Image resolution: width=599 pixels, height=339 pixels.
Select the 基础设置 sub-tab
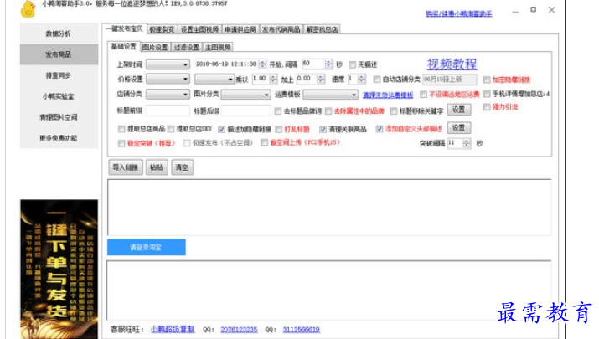coord(124,46)
